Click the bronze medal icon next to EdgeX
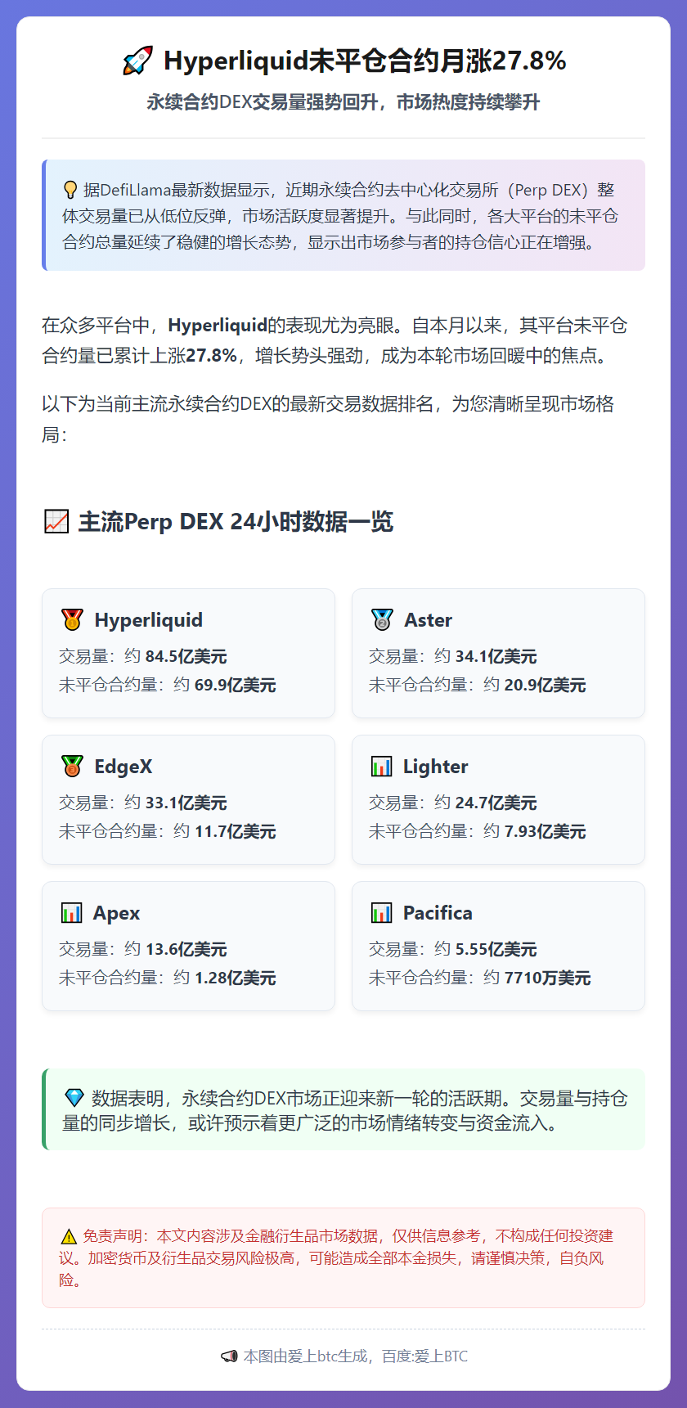This screenshot has width=687, height=1408. tap(72, 767)
